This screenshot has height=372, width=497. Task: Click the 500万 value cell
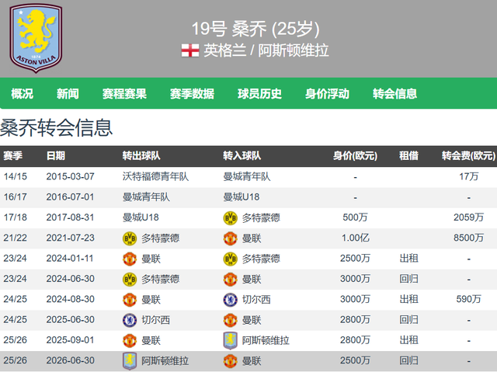coord(356,217)
